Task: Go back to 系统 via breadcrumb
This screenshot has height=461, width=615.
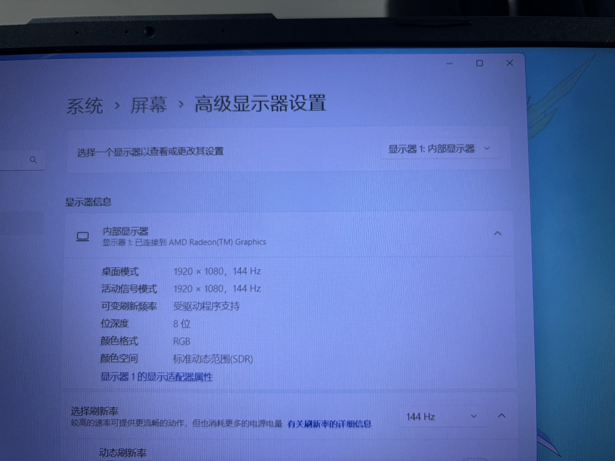Action: [85, 106]
